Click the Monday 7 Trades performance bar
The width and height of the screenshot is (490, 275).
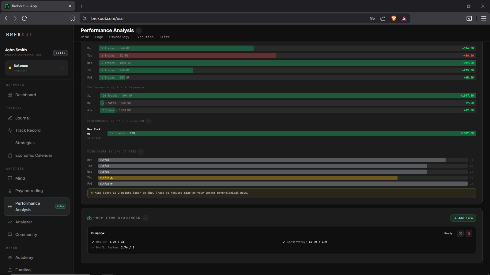176,48
